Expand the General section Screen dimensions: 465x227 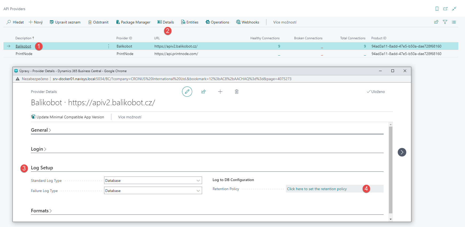coord(41,130)
